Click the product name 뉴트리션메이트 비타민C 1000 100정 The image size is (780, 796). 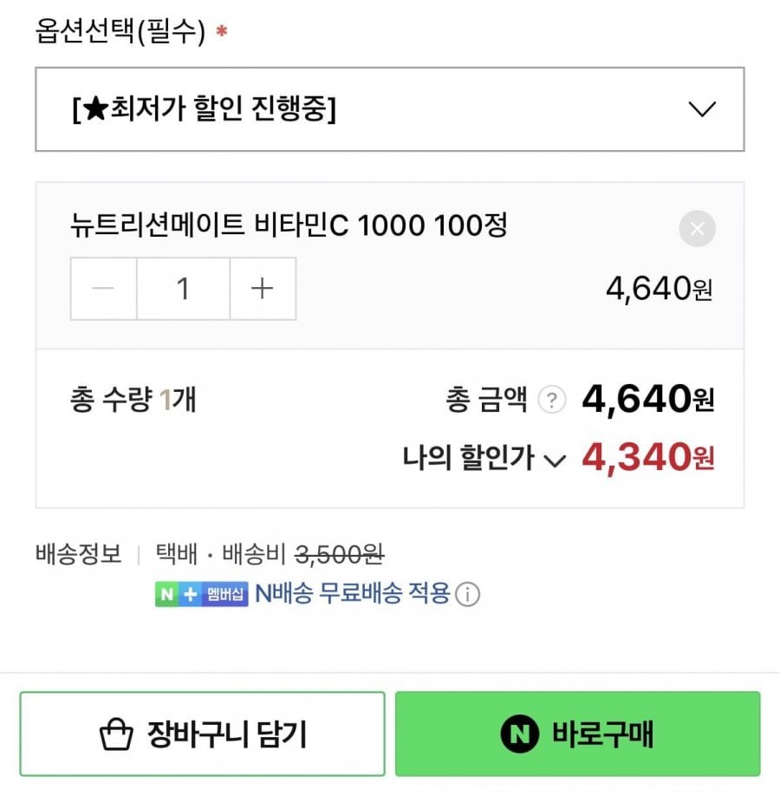289,225
